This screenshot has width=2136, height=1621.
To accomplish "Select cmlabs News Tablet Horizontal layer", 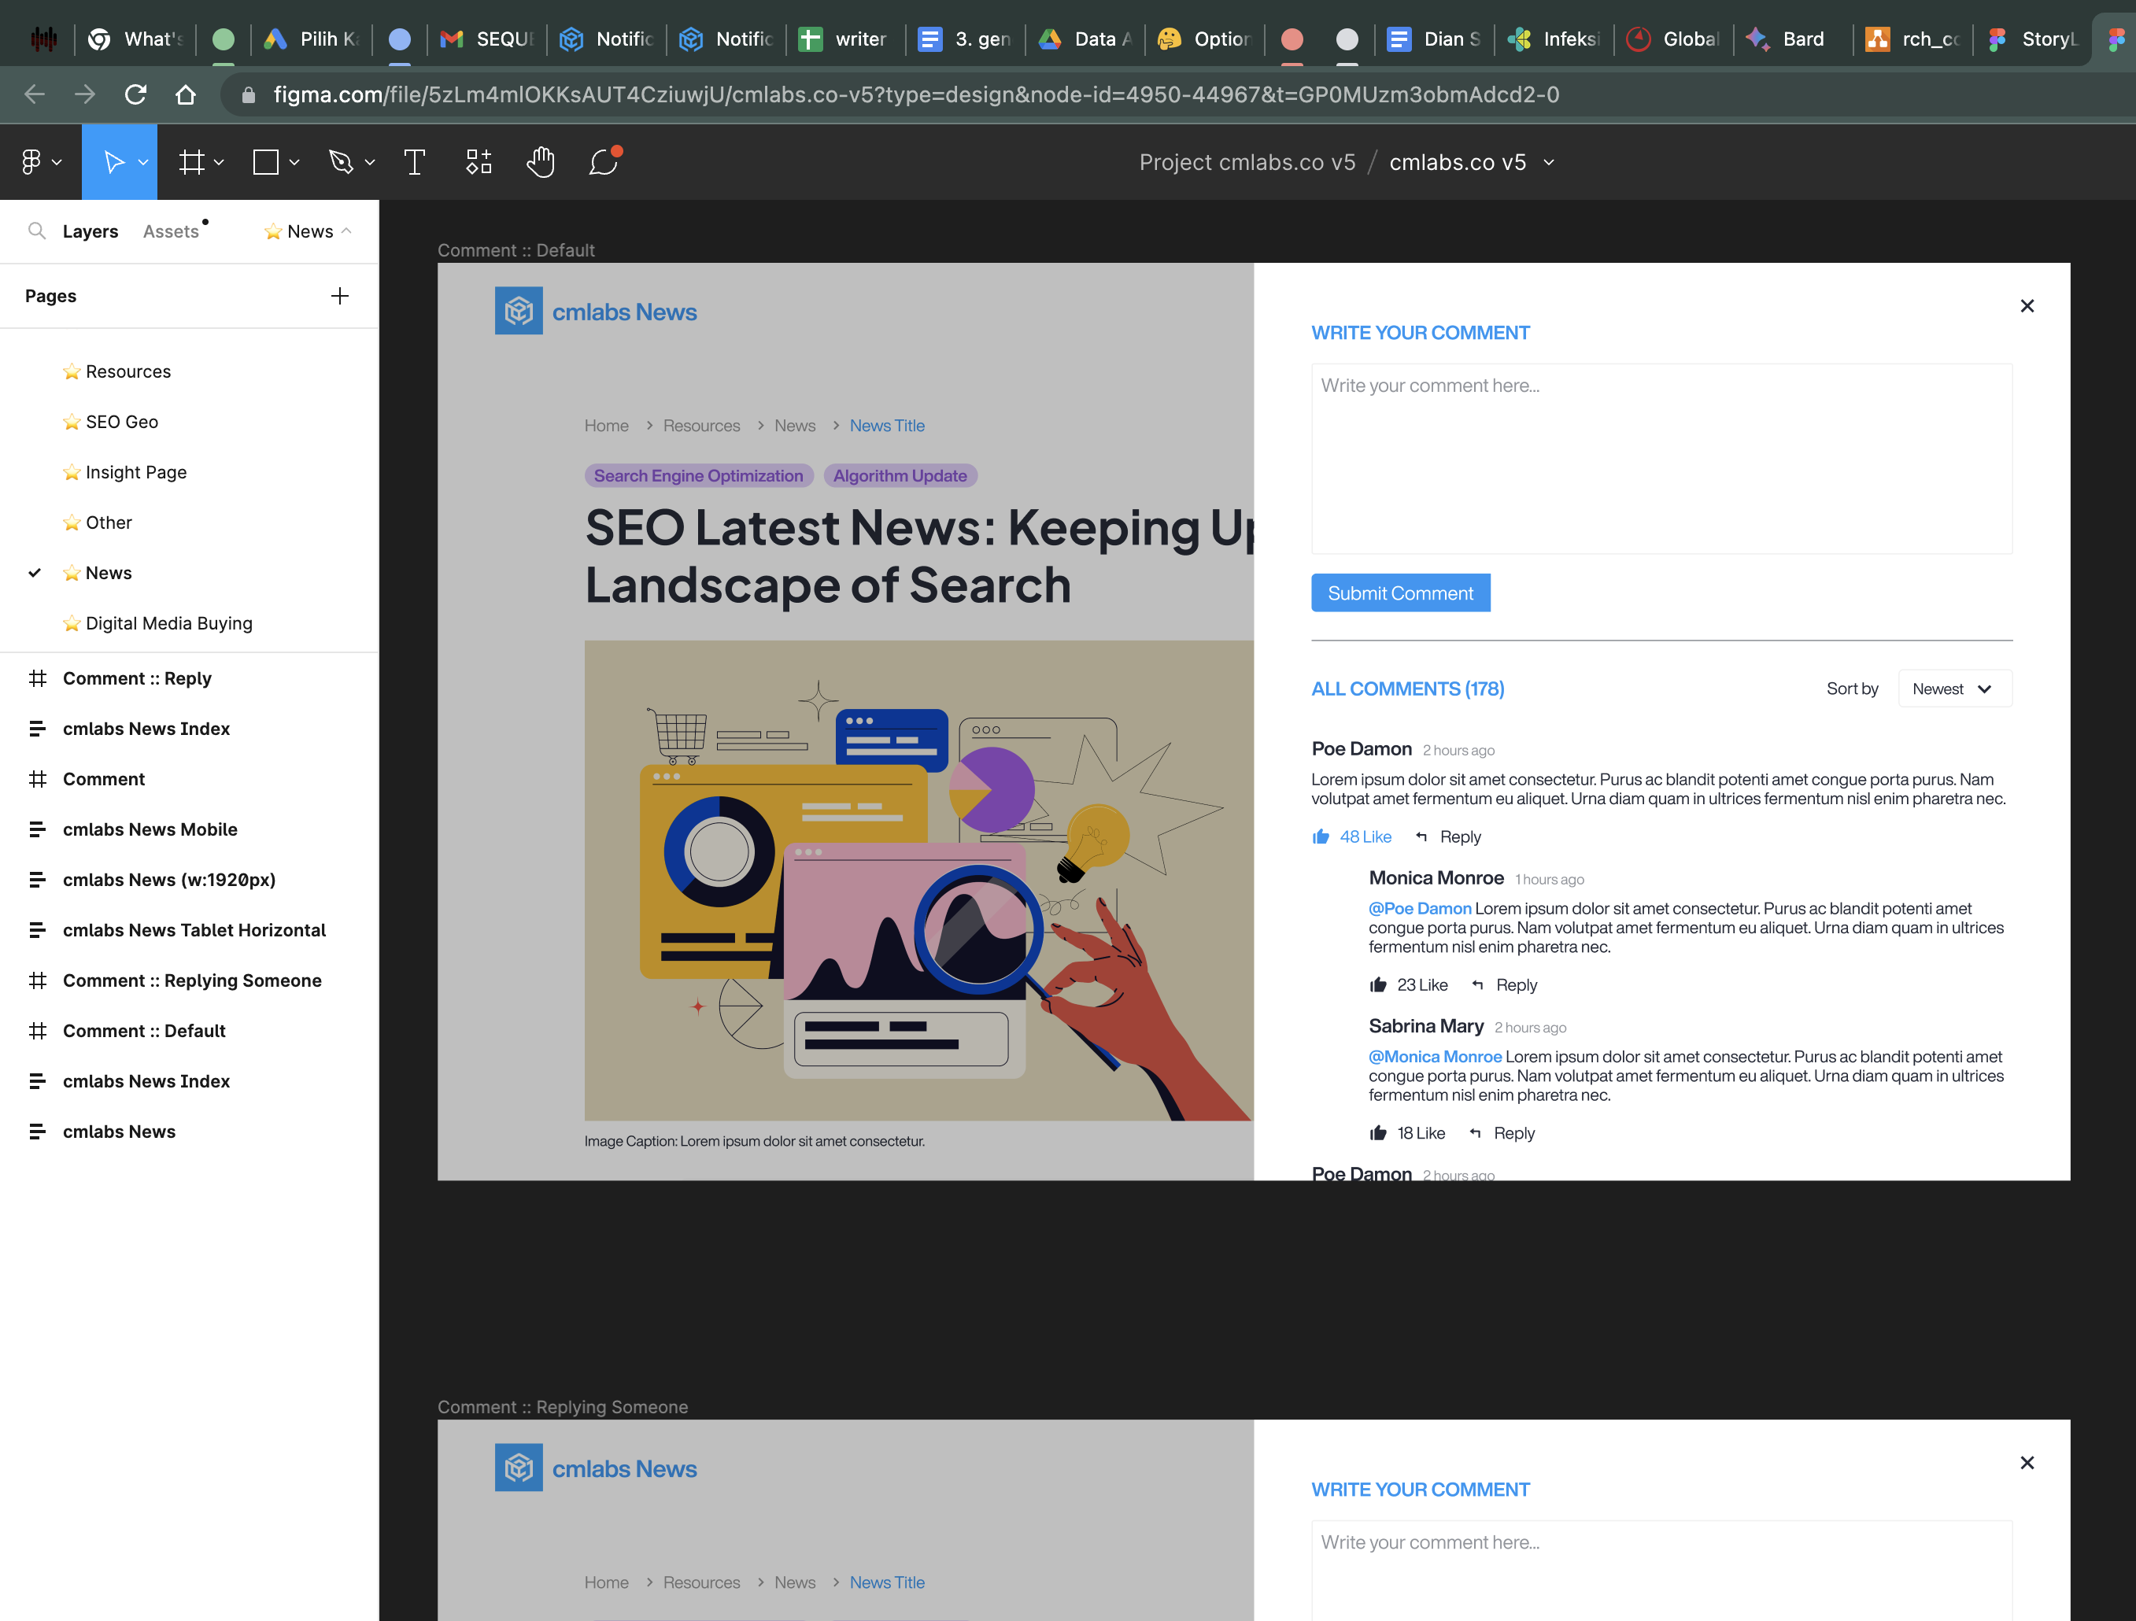I will (x=194, y=931).
